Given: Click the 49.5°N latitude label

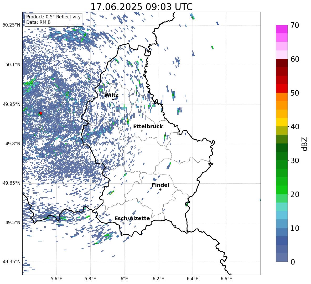Looking at the screenshot, I should [x=13, y=222].
